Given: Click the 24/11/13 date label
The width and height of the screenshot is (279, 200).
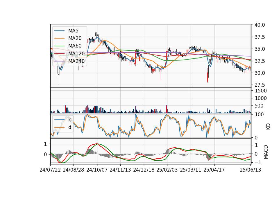Looking at the screenshot, I should pos(120,170).
